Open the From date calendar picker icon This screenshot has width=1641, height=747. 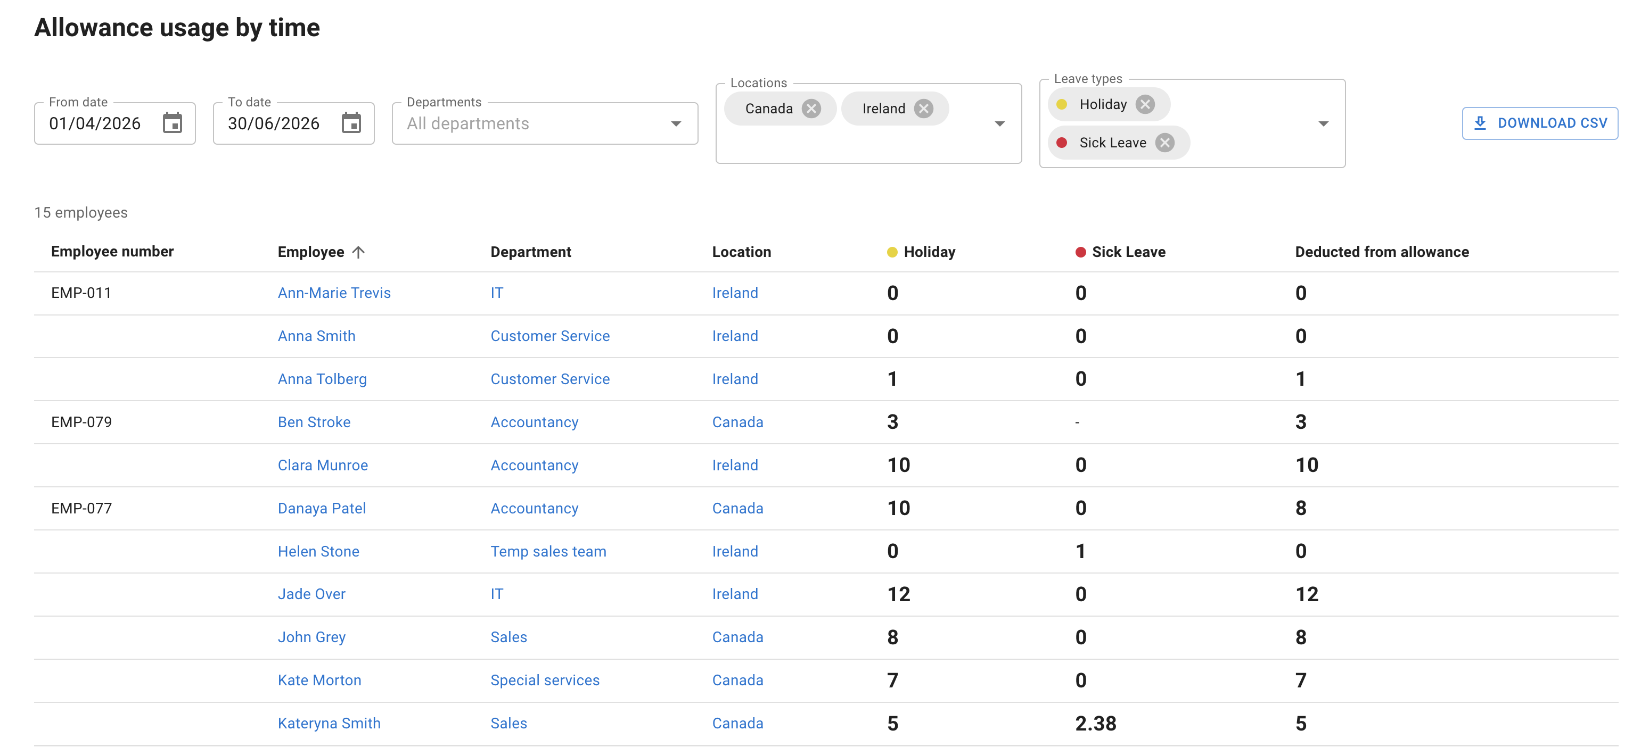(x=172, y=123)
